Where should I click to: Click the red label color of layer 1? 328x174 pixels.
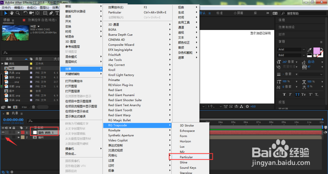[23, 132]
